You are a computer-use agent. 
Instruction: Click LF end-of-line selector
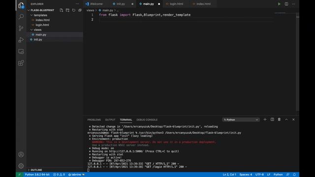pyautogui.click(x=269, y=175)
